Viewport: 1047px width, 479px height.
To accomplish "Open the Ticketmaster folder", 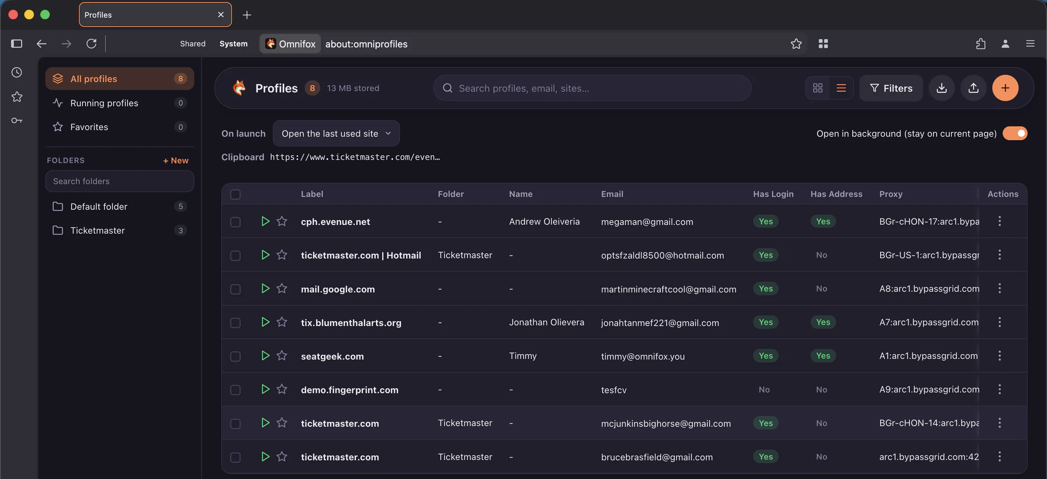I will tap(120, 230).
